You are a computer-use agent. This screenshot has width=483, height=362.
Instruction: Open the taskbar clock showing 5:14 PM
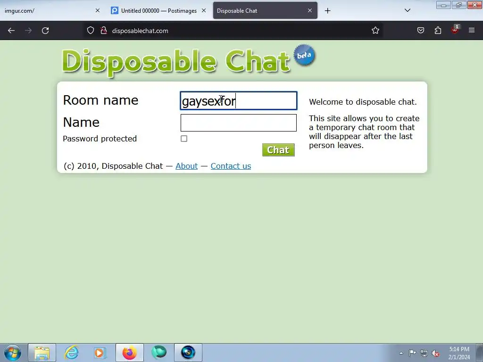coord(459,353)
